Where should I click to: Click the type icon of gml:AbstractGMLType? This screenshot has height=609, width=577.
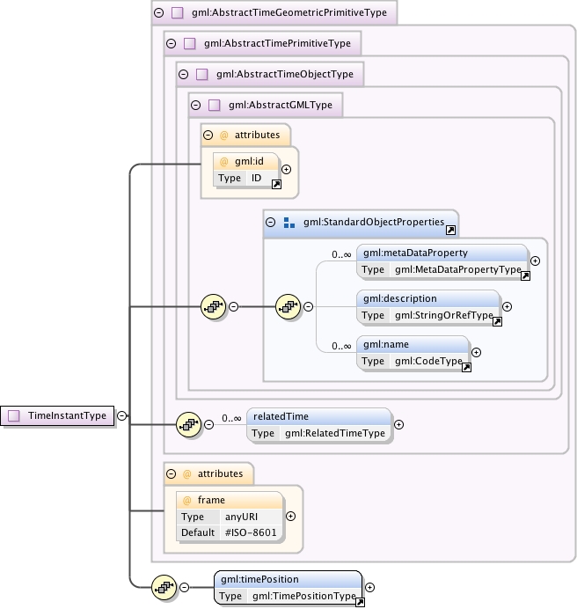(x=215, y=105)
